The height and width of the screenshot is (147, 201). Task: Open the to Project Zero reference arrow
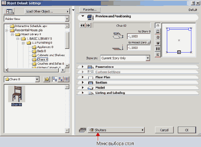tap(149, 42)
